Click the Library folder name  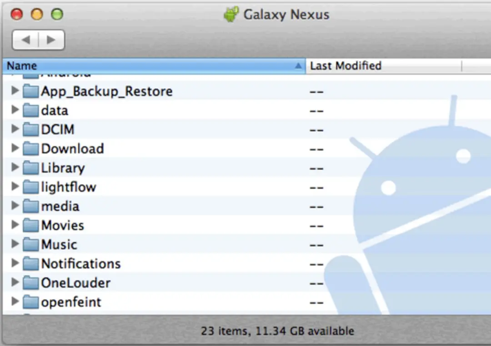point(63,168)
